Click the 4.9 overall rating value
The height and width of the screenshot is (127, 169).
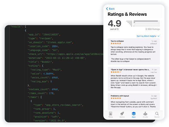point(115,23)
